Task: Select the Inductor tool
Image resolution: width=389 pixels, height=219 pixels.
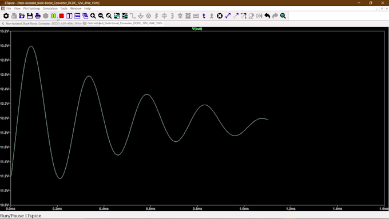Action: point(172,16)
